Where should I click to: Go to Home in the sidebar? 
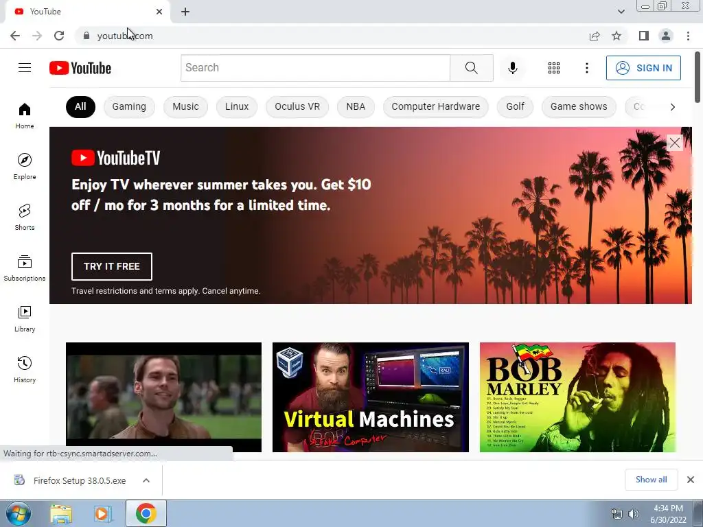pos(25,115)
